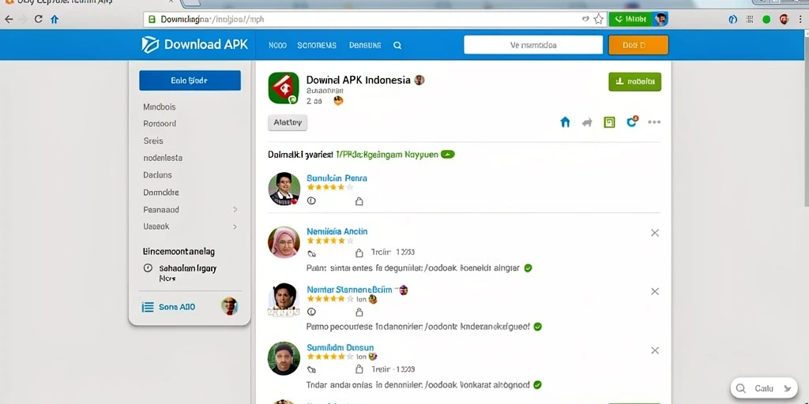Screen dimensions: 809x404
Task: Click the reply icon under Nemifeia Anctin
Action: pos(311,253)
